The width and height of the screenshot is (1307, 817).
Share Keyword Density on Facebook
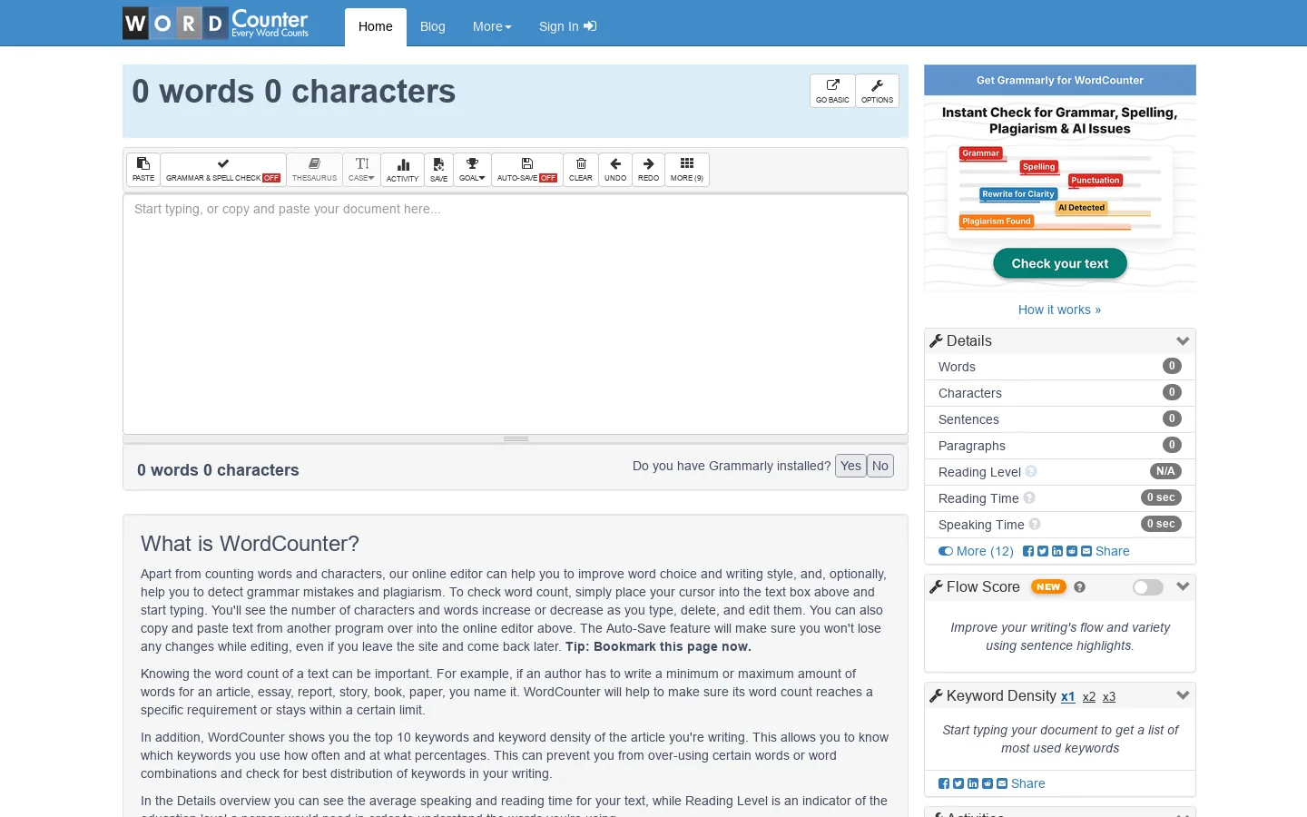click(944, 783)
